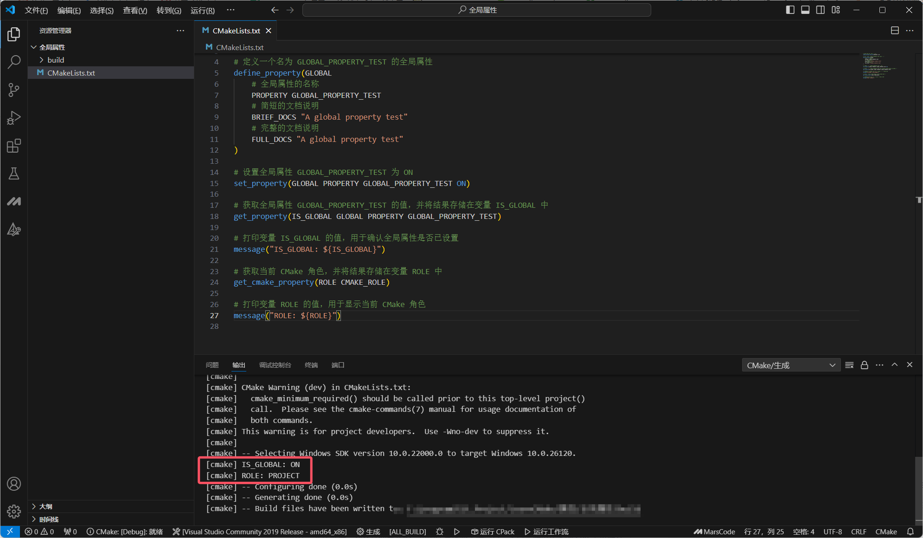Viewport: 923px width, 538px height.
Task: Go back with the navigation arrow
Action: coord(275,10)
